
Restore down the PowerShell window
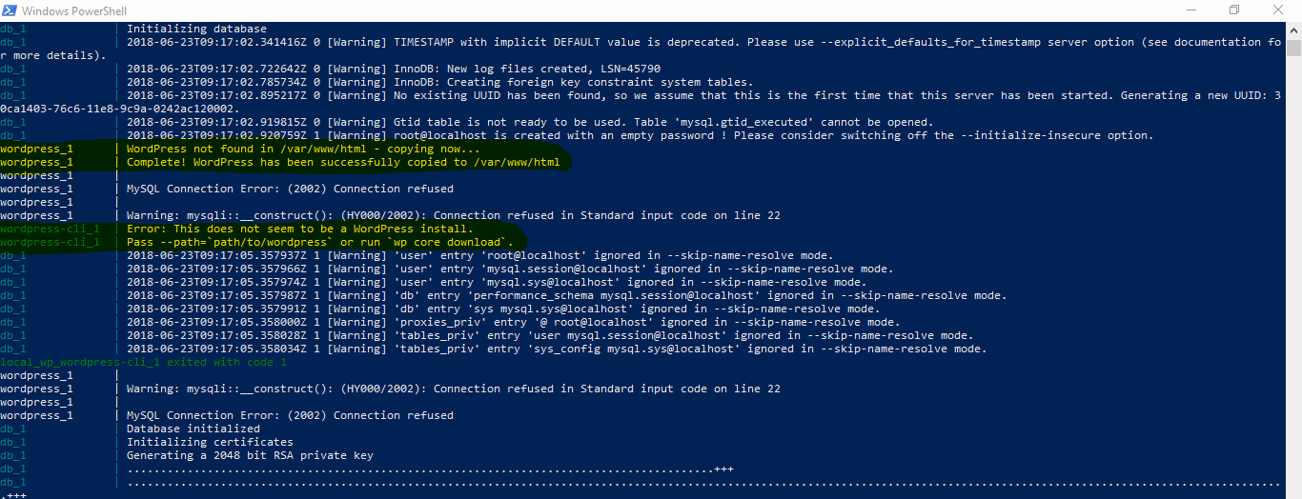pyautogui.click(x=1233, y=10)
